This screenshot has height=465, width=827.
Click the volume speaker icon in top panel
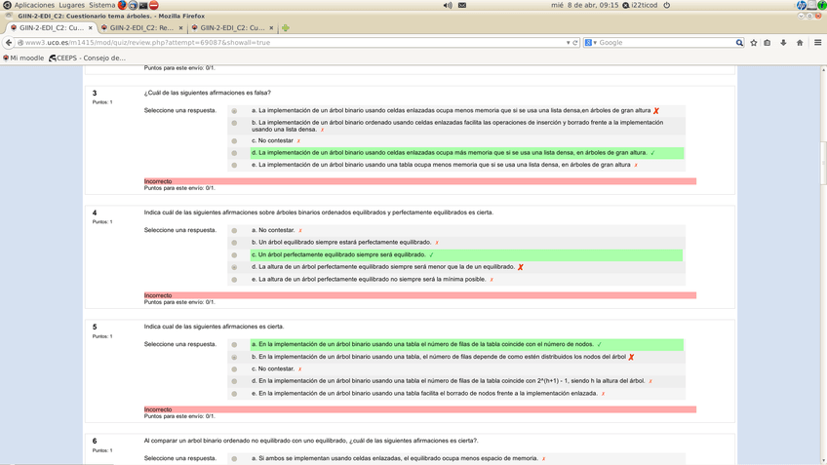click(448, 5)
